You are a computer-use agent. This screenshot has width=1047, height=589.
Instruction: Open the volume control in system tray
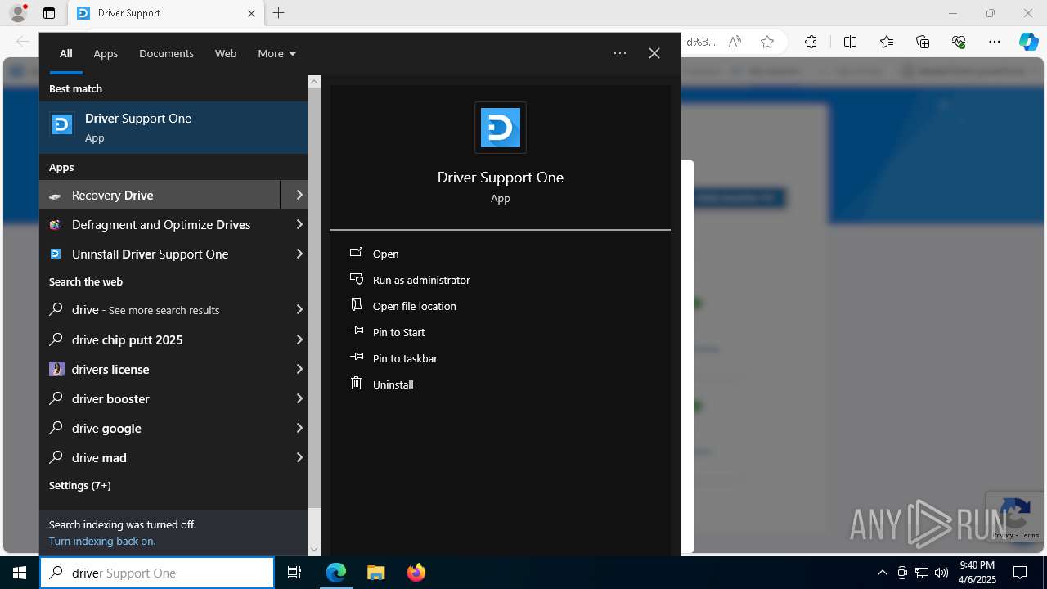[941, 573]
